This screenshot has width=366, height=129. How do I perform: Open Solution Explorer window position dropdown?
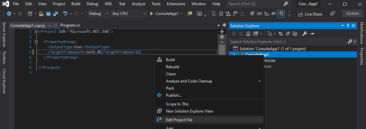coord(343,26)
